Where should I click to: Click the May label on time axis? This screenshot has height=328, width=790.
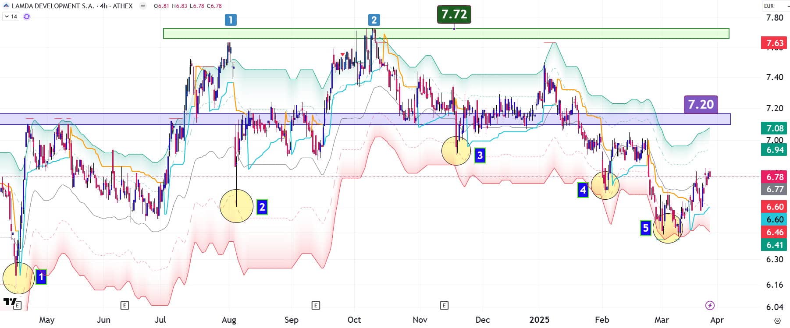pyautogui.click(x=47, y=320)
